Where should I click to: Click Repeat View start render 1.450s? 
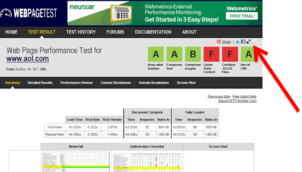(x=112, y=134)
